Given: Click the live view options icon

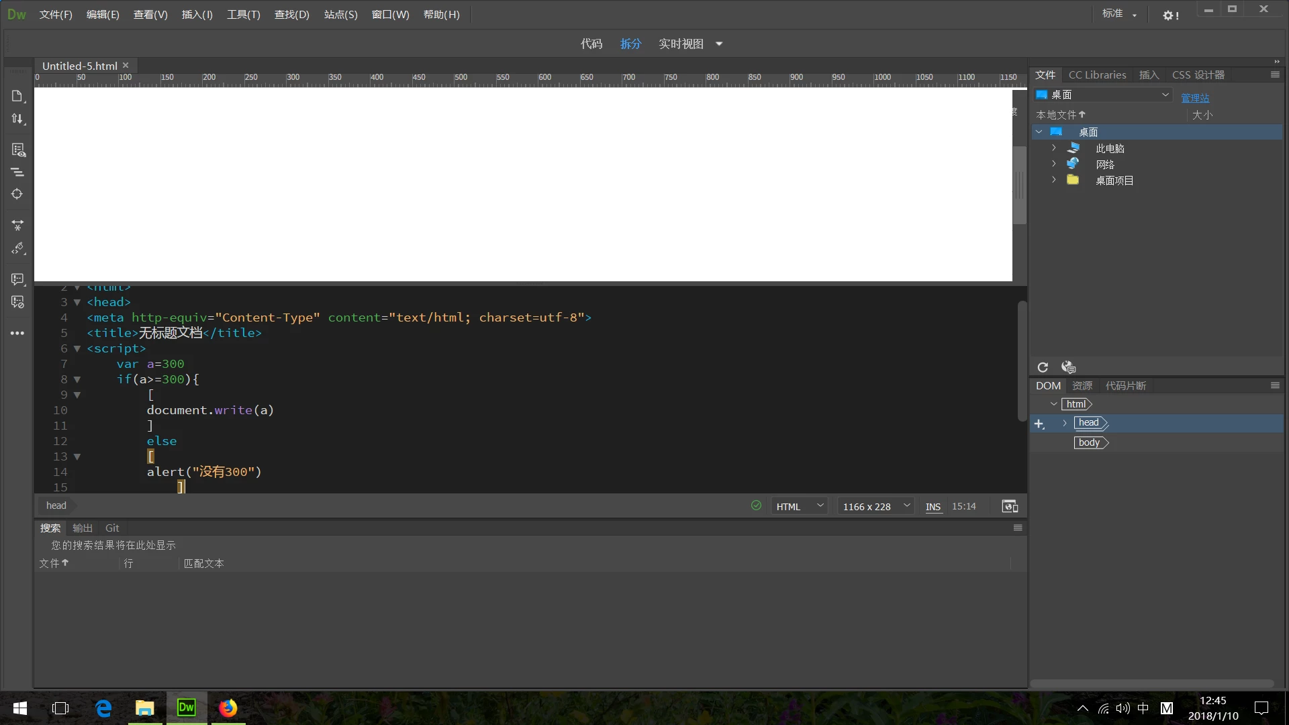Looking at the screenshot, I should click(x=18, y=150).
